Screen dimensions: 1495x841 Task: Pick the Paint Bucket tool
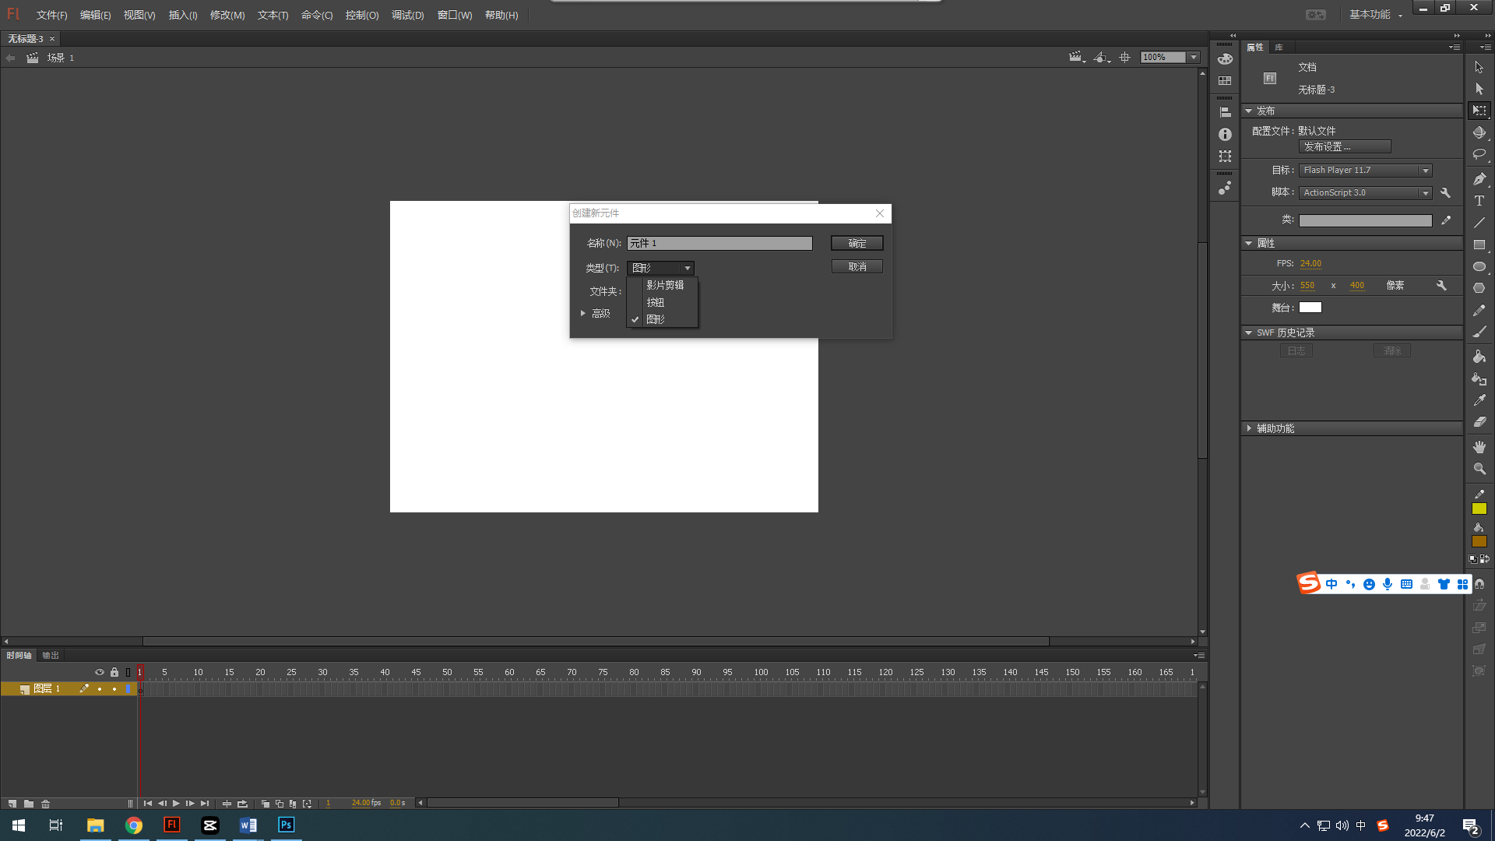pyautogui.click(x=1479, y=357)
